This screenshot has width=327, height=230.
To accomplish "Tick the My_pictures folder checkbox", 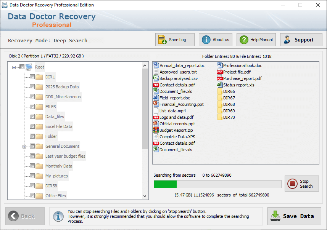I will (32, 176).
